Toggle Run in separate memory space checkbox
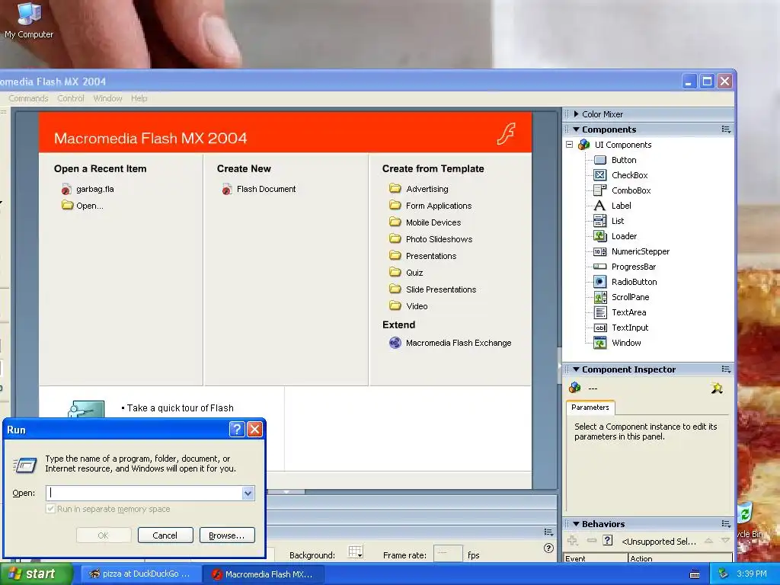The height and width of the screenshot is (585, 780). coord(50,509)
